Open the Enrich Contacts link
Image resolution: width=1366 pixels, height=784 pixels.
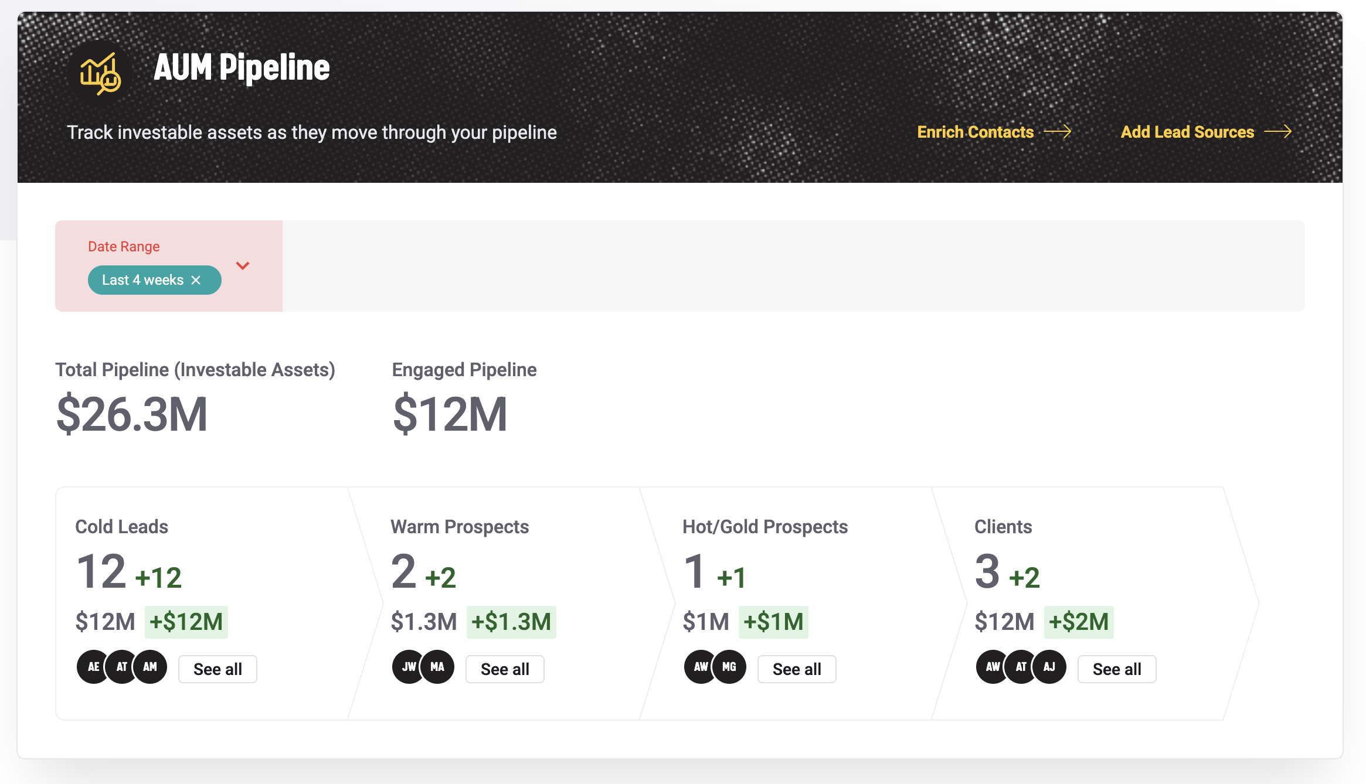[975, 132]
